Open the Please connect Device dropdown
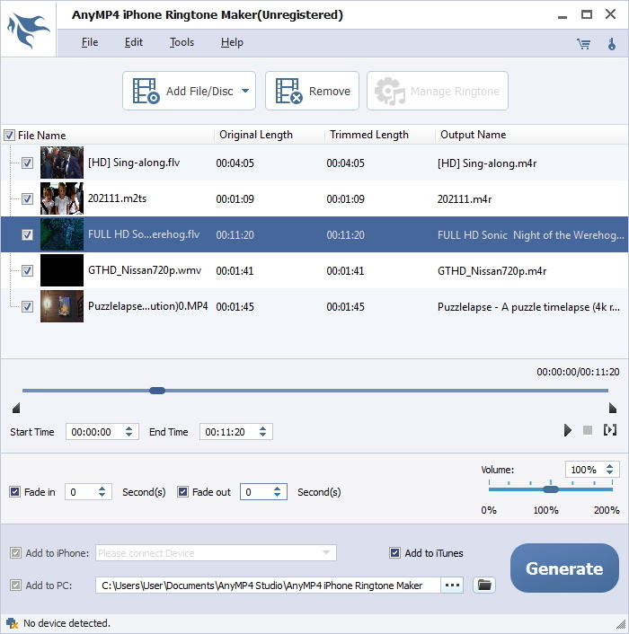Screen dimensions: 629x634 pyautogui.click(x=216, y=552)
